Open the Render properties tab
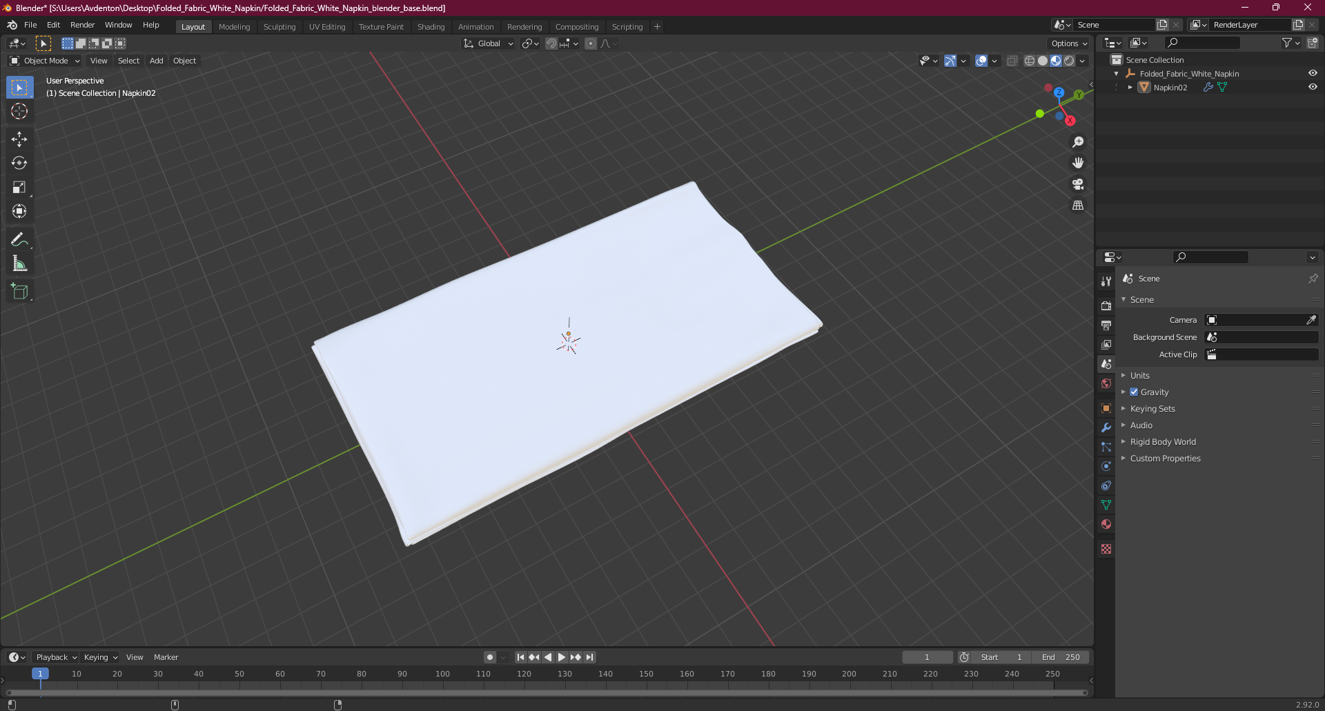Viewport: 1325px width, 711px height. pos(1106,306)
